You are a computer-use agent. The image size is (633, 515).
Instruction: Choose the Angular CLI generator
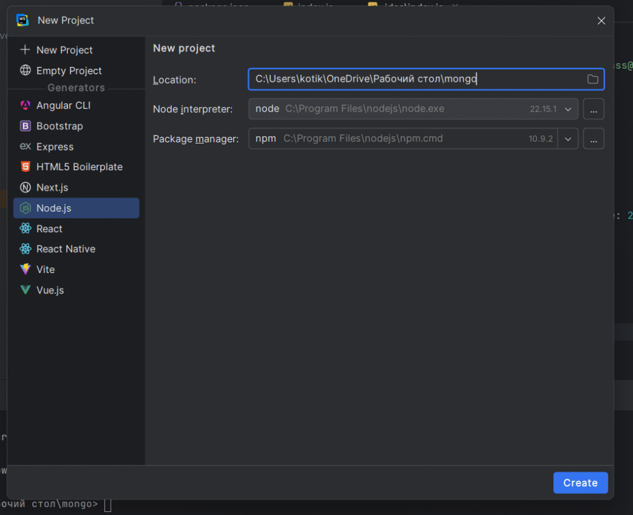[x=76, y=105]
